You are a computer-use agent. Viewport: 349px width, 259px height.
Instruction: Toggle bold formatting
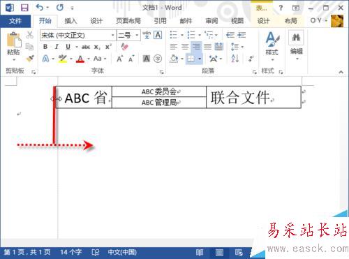click(45, 47)
